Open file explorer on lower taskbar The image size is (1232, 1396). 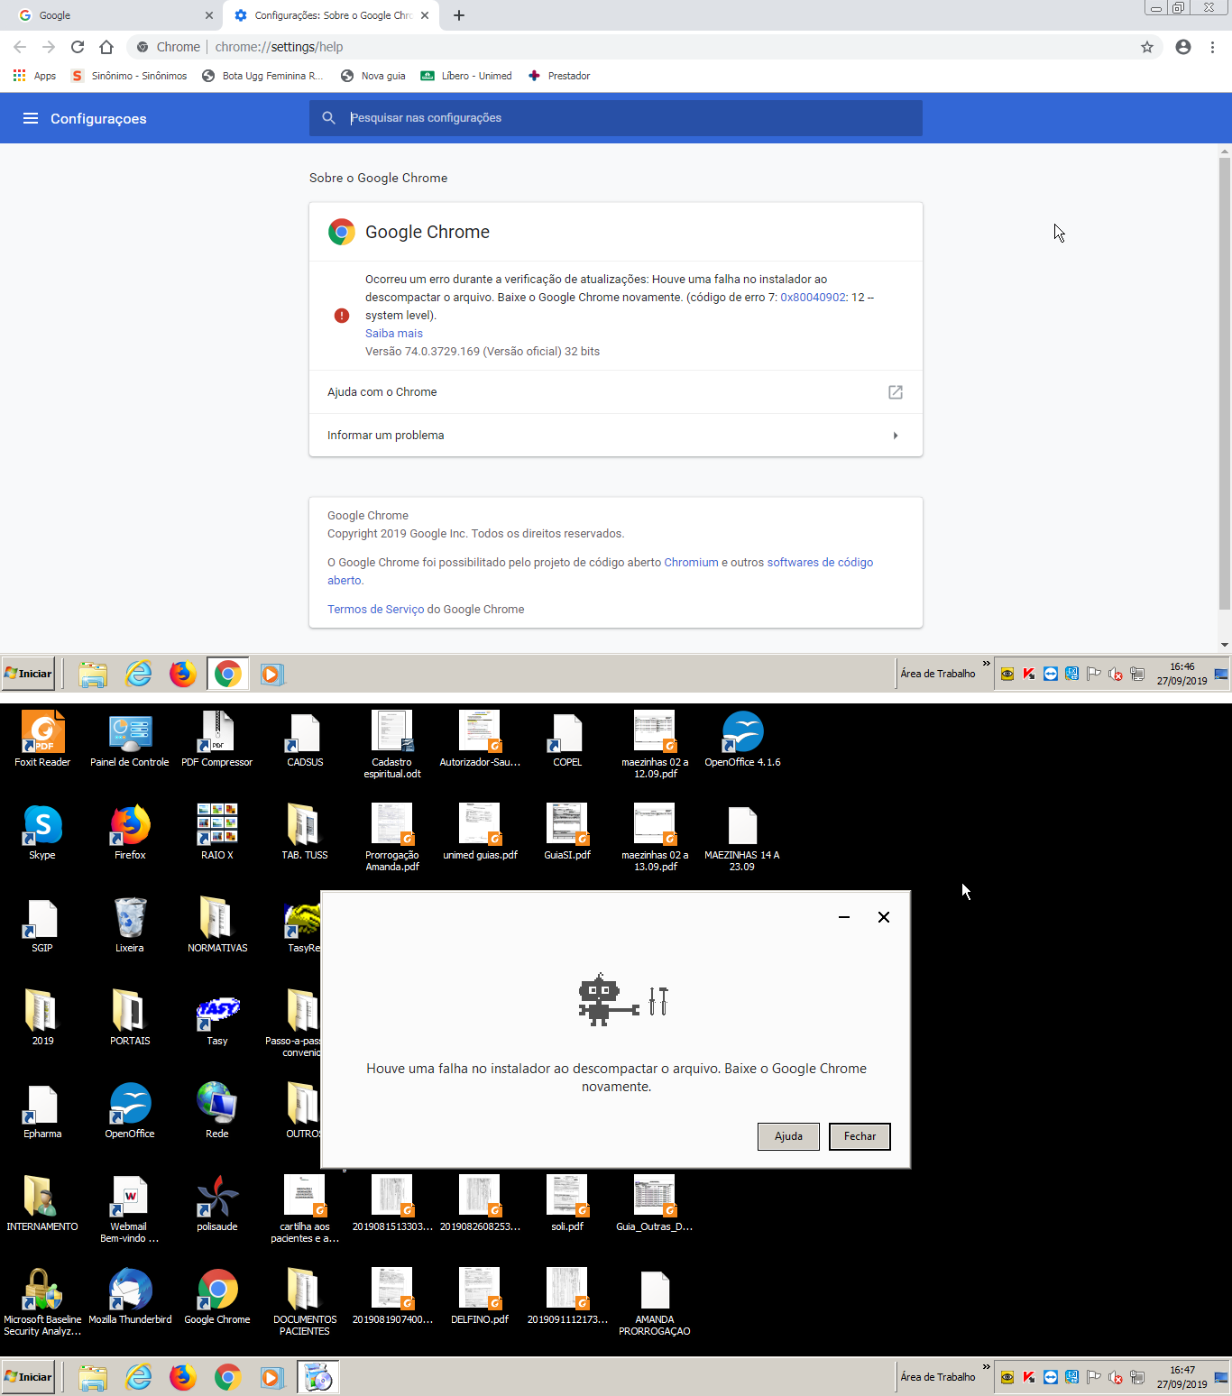pyautogui.click(x=93, y=1377)
